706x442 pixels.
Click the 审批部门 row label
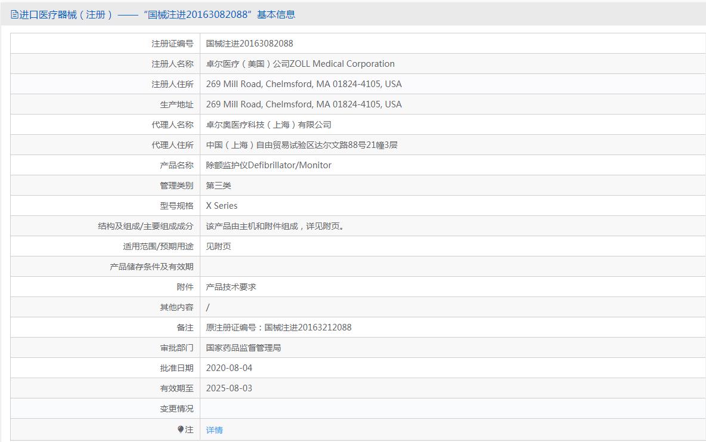tap(176, 348)
